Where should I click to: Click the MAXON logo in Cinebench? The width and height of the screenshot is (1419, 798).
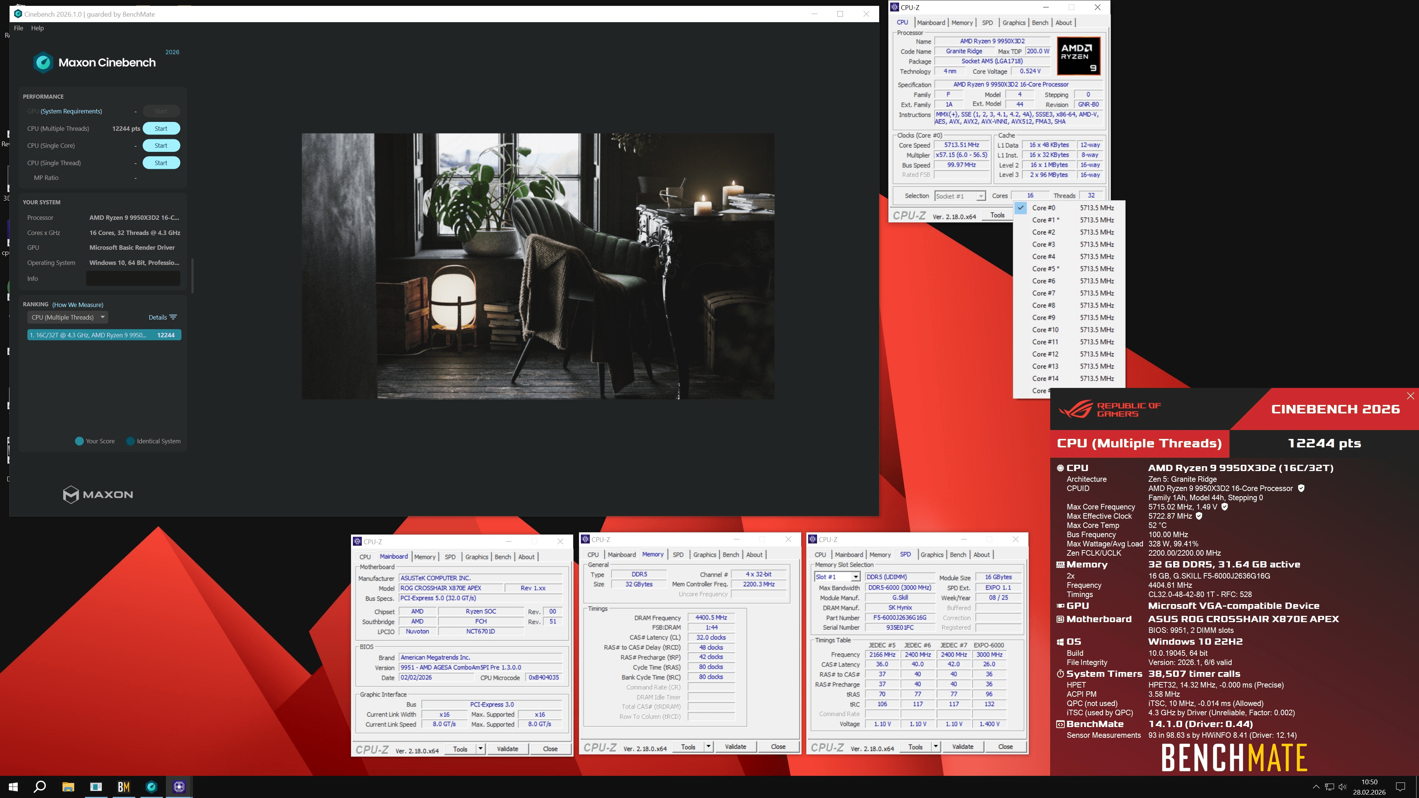pos(98,494)
